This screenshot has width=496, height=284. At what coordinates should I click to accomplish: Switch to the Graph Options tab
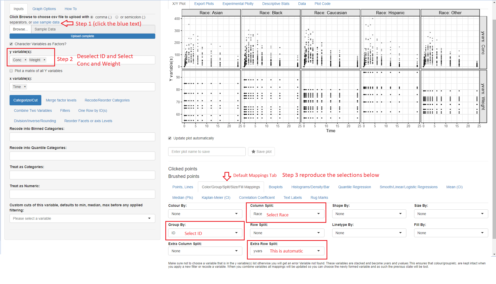[44, 9]
